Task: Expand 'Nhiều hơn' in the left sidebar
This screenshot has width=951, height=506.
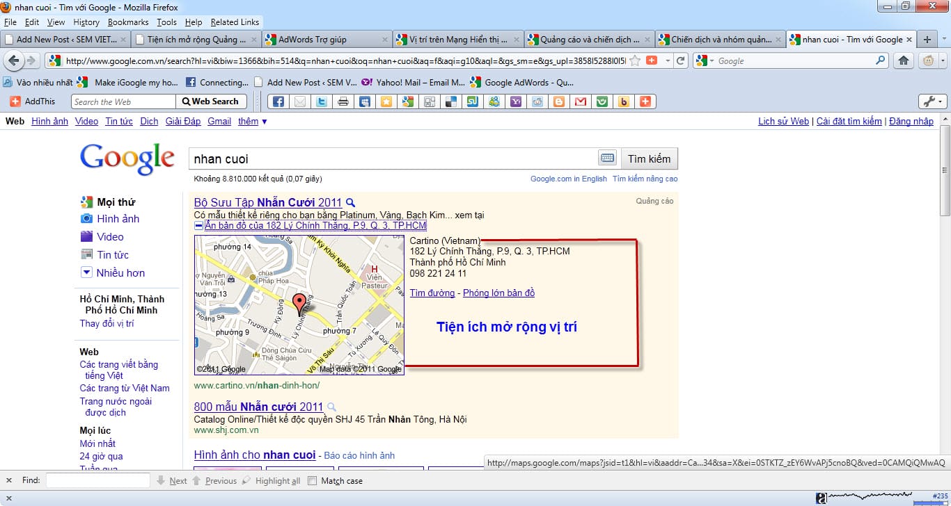Action: (x=113, y=272)
